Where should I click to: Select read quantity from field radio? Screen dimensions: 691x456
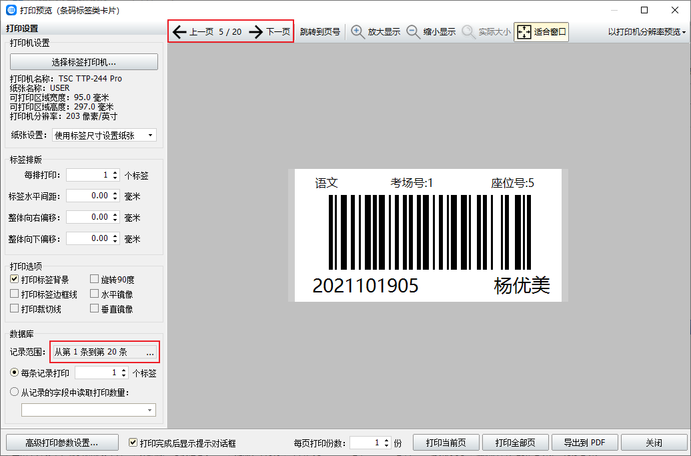[15, 392]
